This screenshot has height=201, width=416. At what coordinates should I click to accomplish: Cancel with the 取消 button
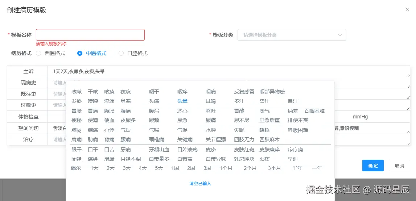pyautogui.click(x=399, y=166)
